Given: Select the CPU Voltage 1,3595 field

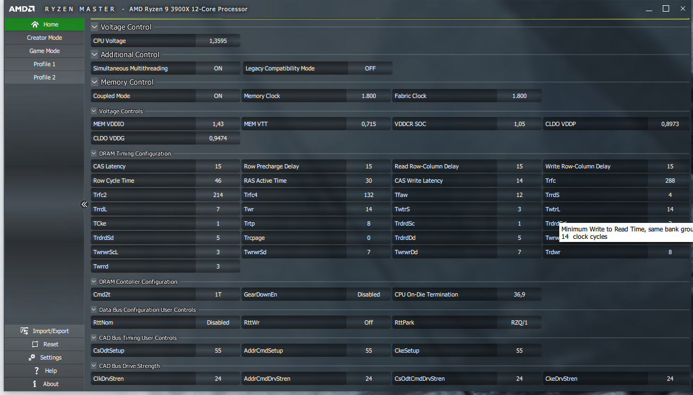Looking at the screenshot, I should click(218, 41).
